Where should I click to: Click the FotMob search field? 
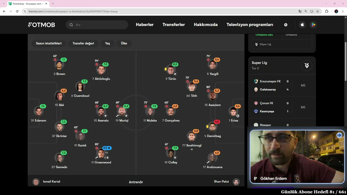click(x=97, y=25)
